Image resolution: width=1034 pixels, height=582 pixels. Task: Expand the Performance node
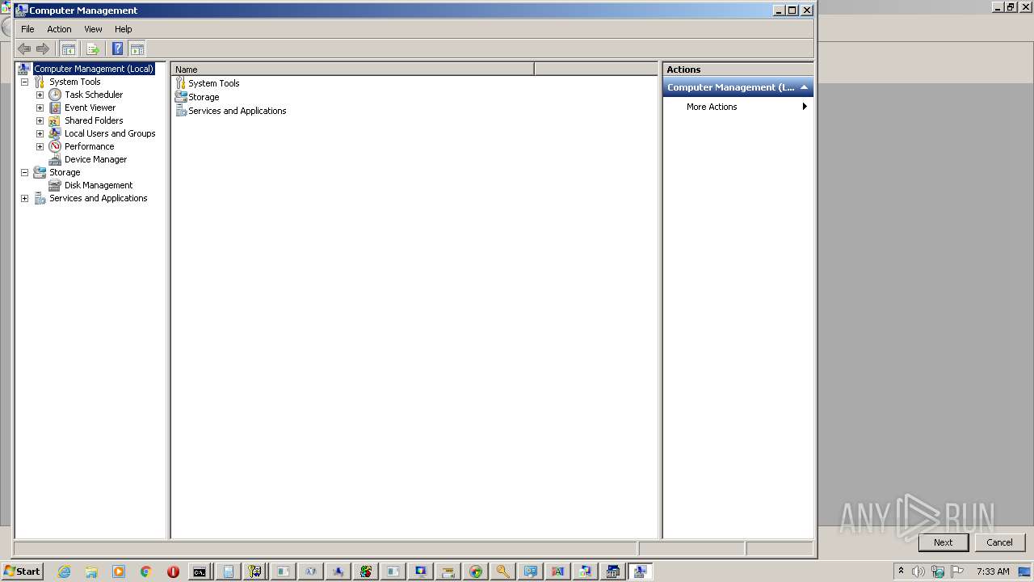[40, 146]
